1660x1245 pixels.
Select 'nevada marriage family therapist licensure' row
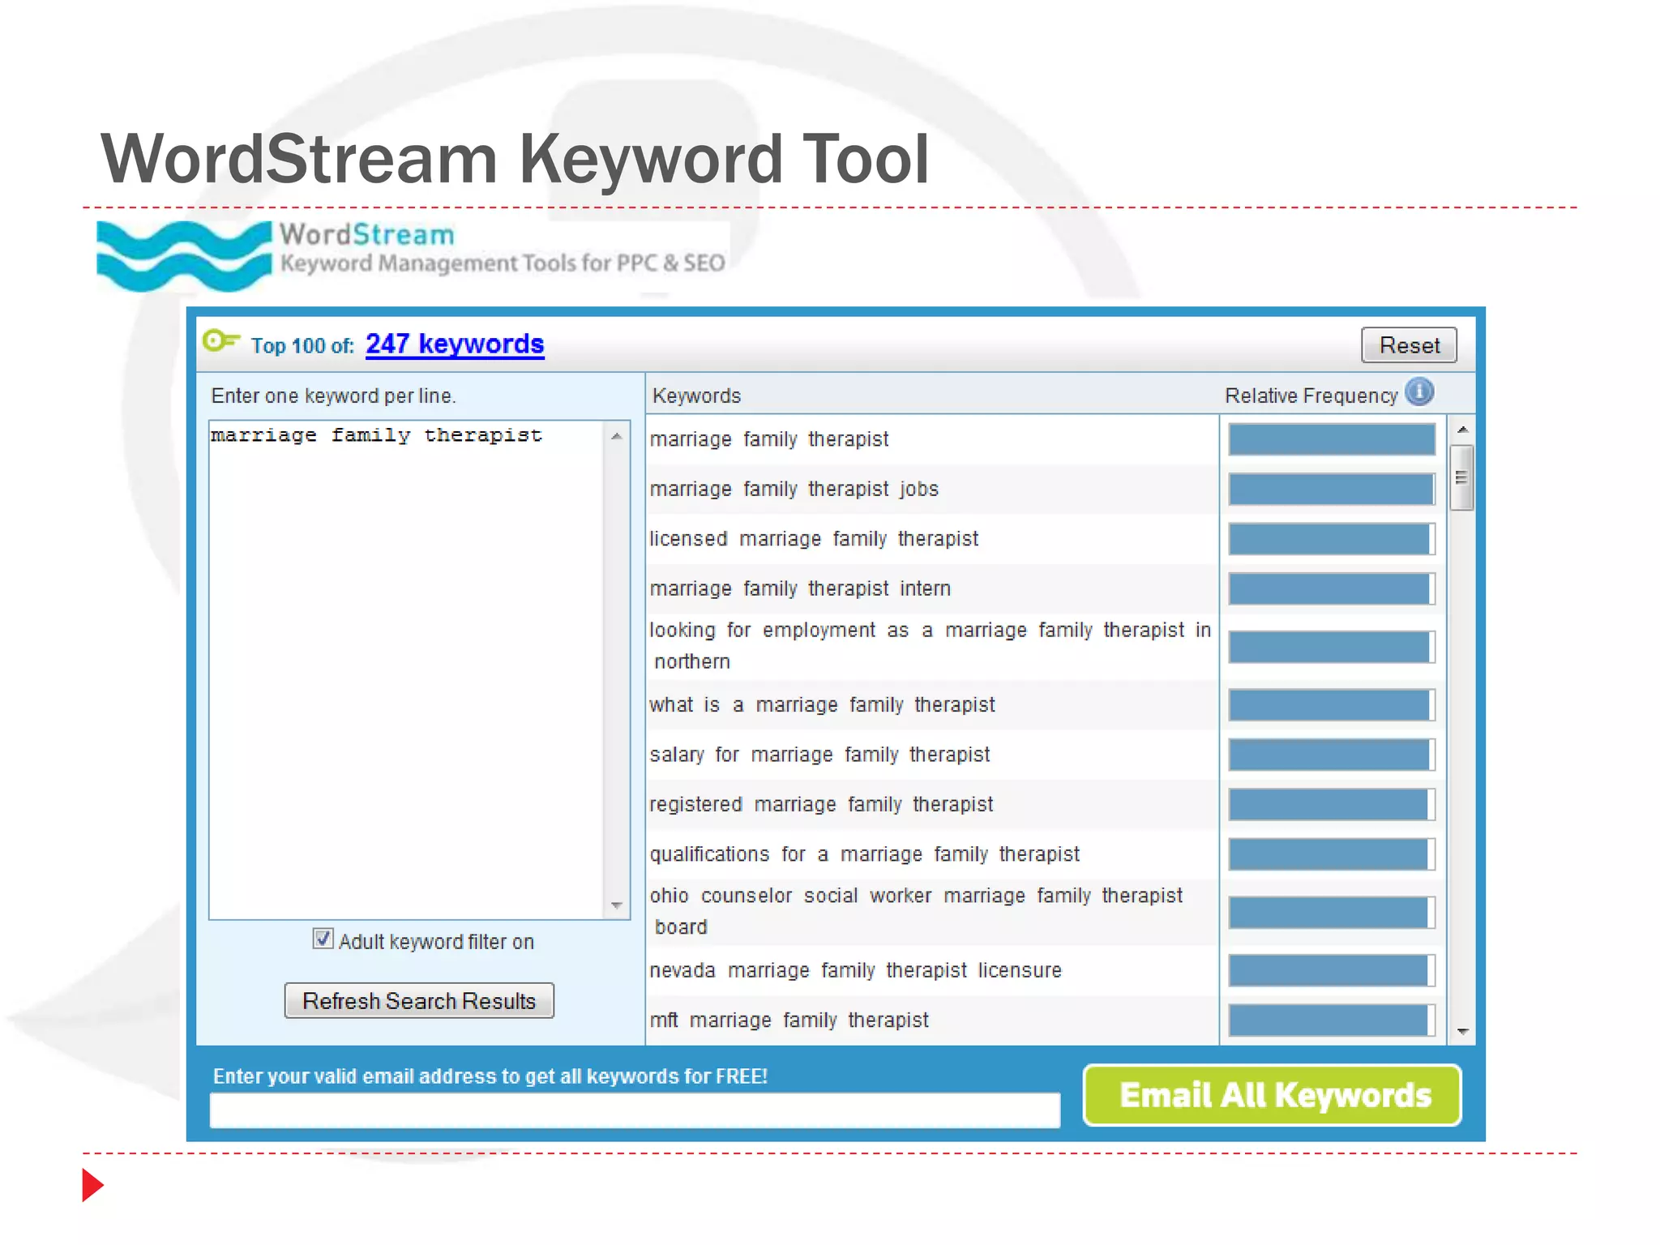pos(932,970)
